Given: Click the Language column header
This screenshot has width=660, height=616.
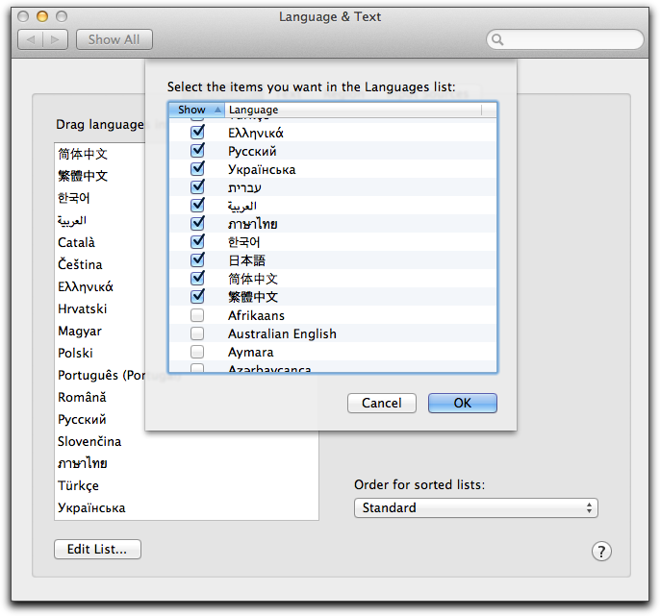Looking at the screenshot, I should (353, 110).
